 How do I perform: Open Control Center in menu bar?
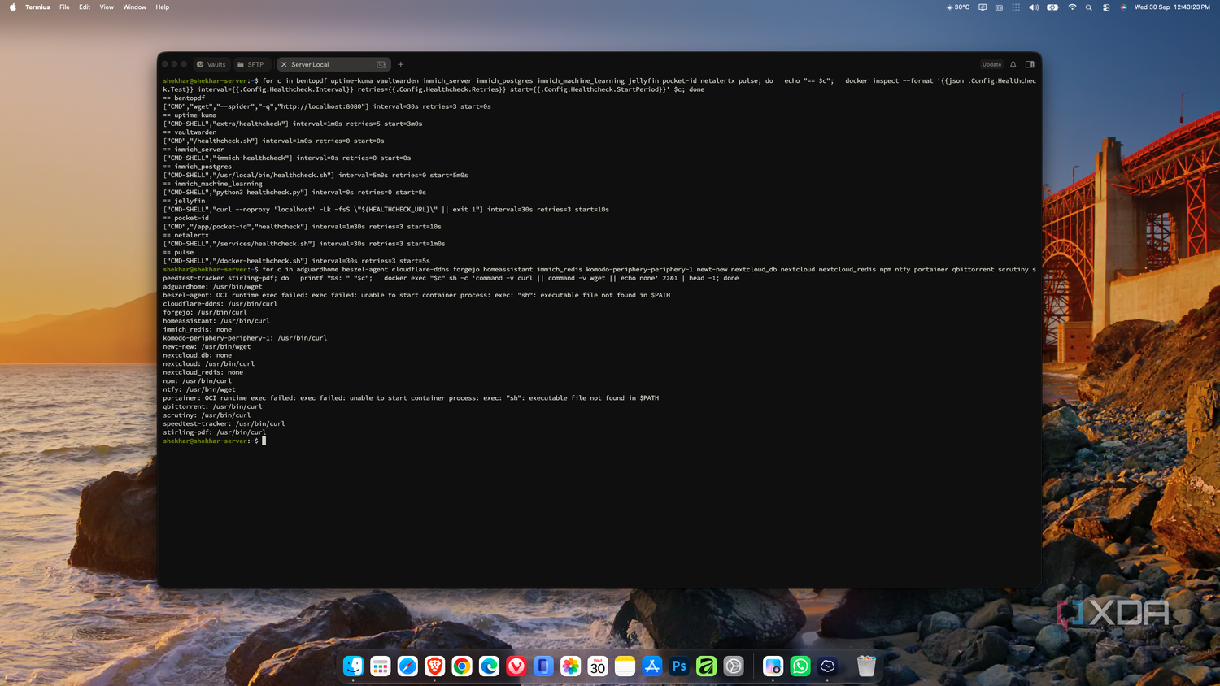coord(1106,7)
